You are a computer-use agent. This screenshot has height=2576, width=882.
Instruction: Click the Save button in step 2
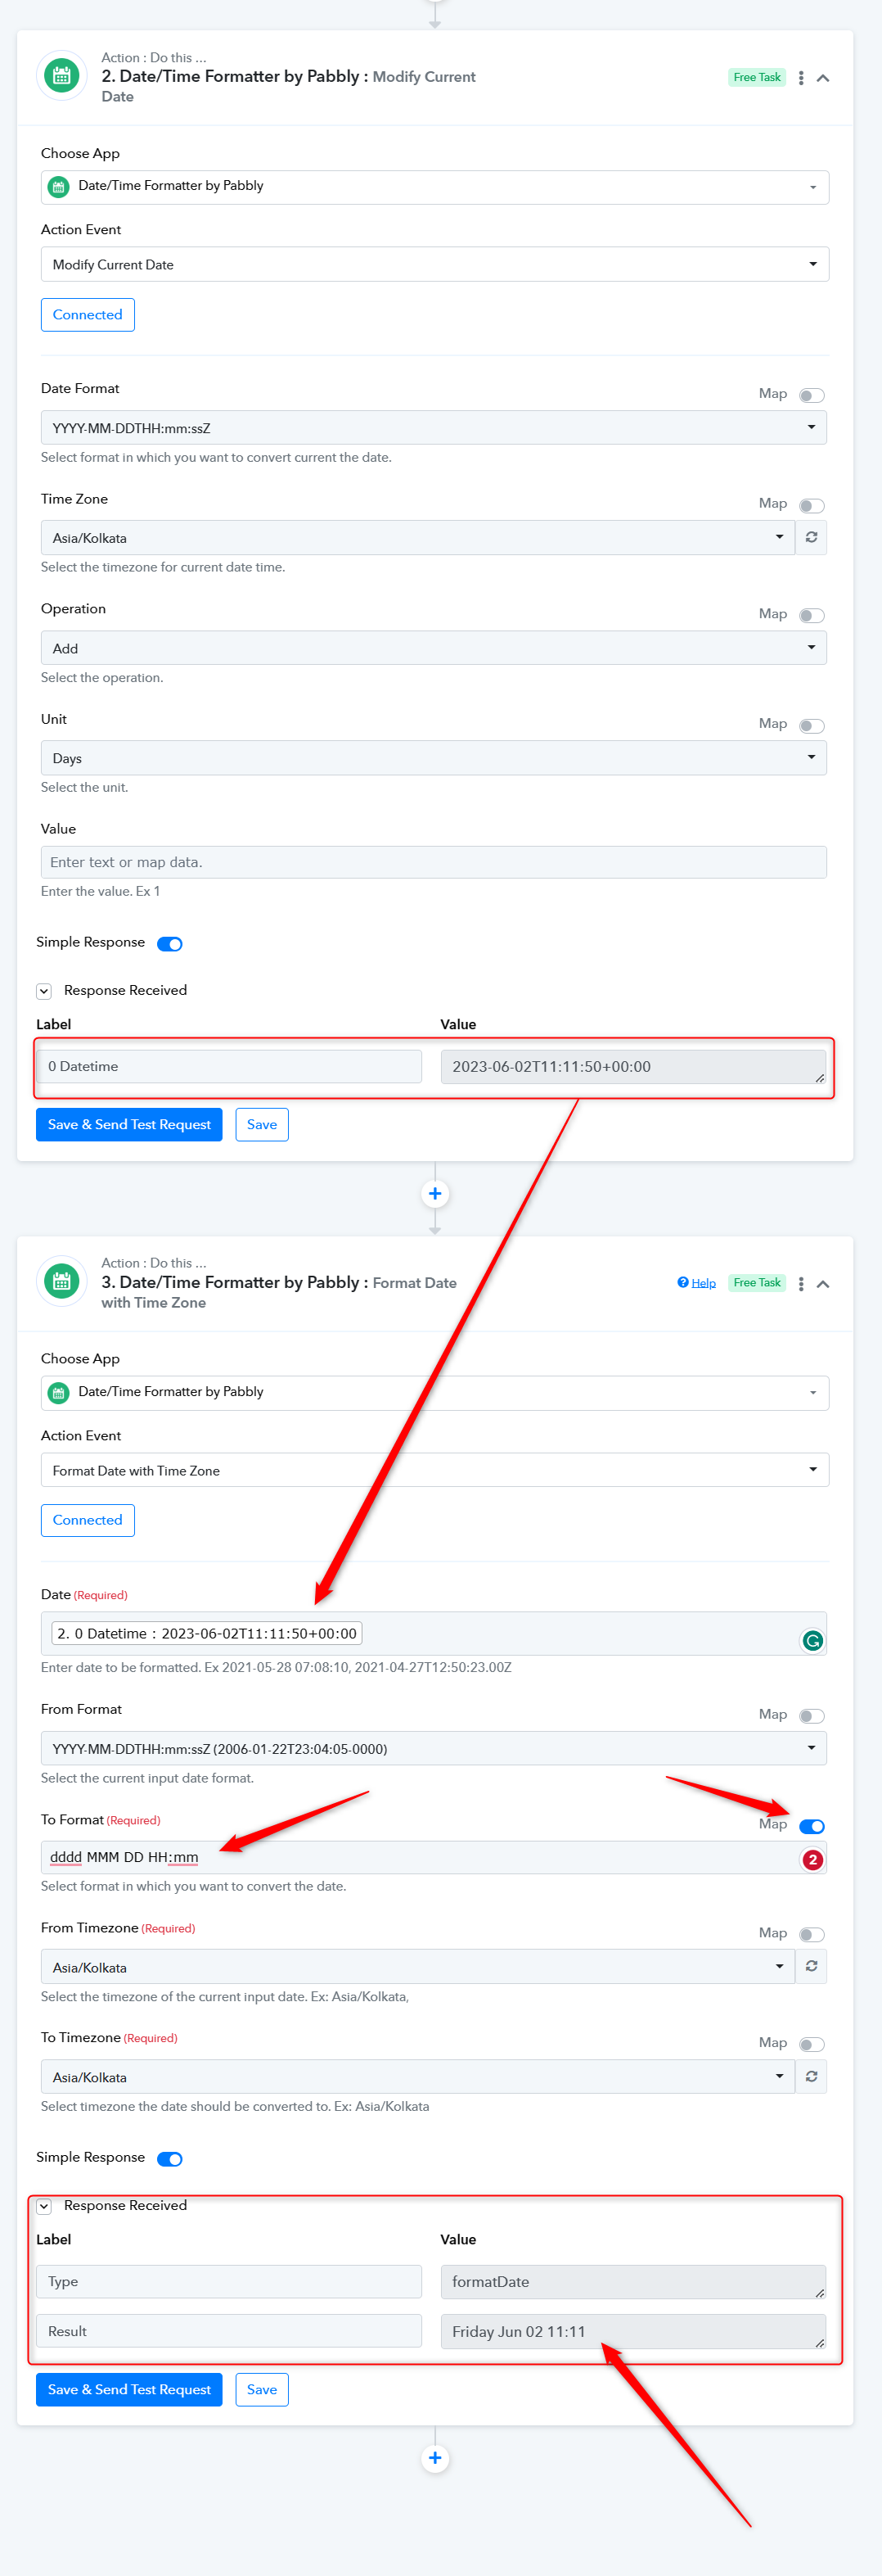click(x=262, y=1124)
